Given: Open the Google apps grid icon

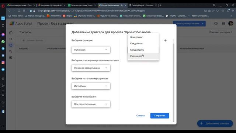Looking at the screenshot, I should click(x=223, y=24).
